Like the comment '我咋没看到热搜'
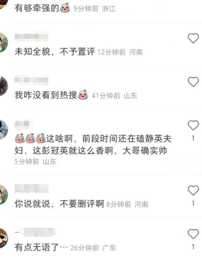The image size is (202, 260). pyautogui.click(x=193, y=82)
